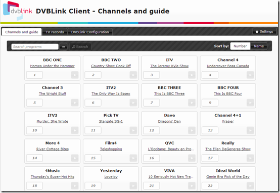Screen dimensions: 280x193
Task: Open This Is BBC Four link
Action: [228, 93]
